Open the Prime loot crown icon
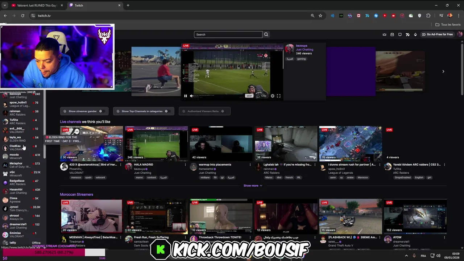Viewport: 464px width, 261px height. click(384, 34)
